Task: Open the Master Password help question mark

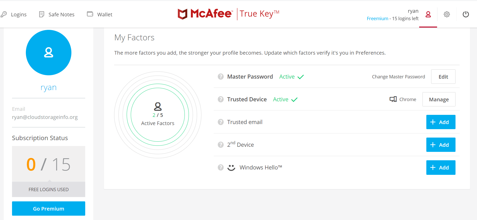Action: [x=221, y=77]
